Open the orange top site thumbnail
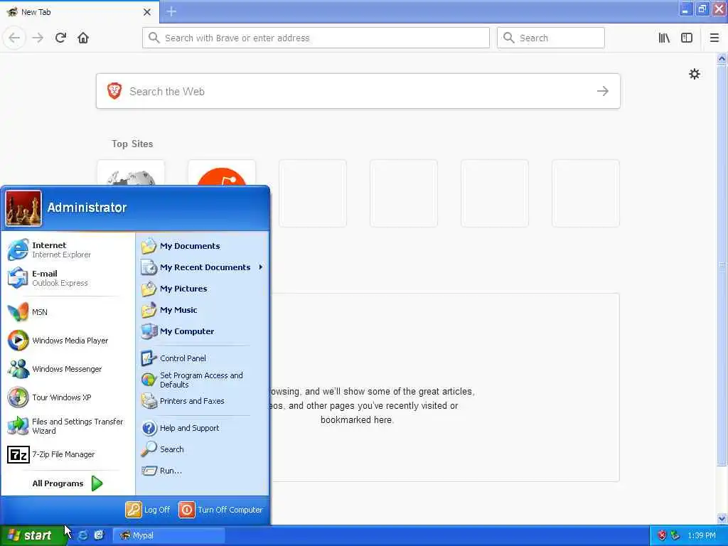This screenshot has height=546, width=728. (x=222, y=173)
